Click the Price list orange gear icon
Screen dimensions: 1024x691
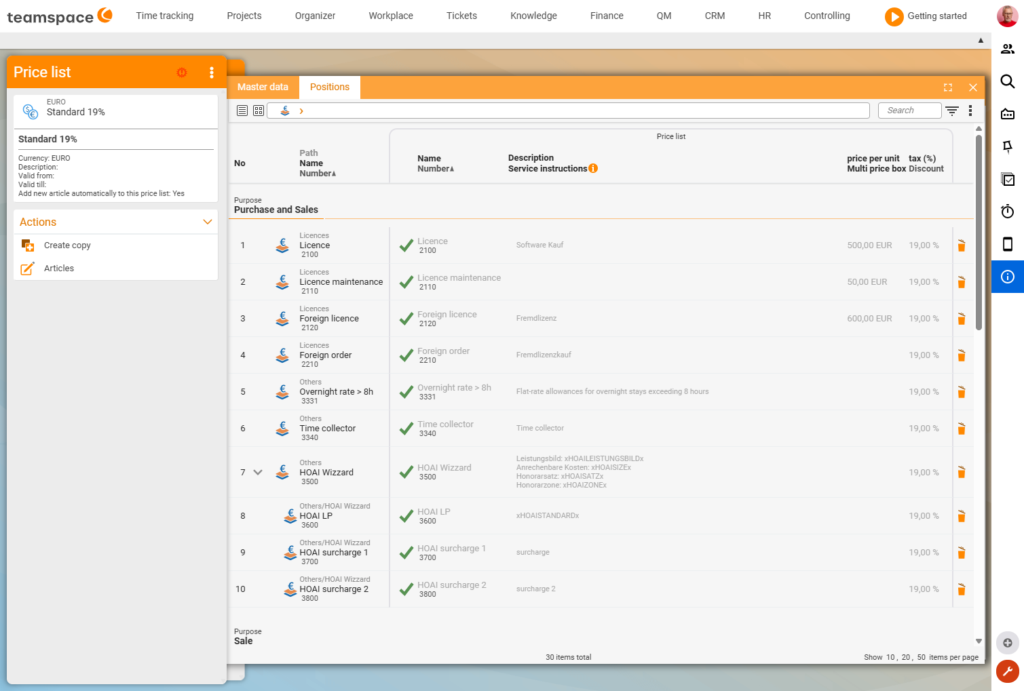coord(182,73)
